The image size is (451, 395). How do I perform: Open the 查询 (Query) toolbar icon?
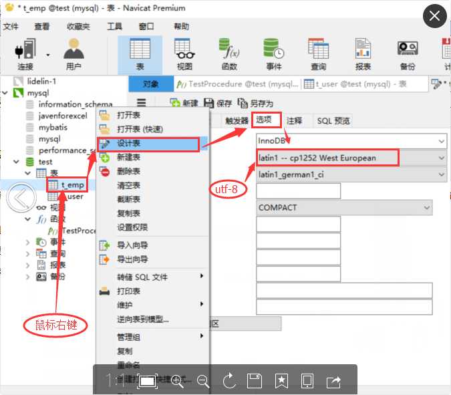click(x=319, y=54)
